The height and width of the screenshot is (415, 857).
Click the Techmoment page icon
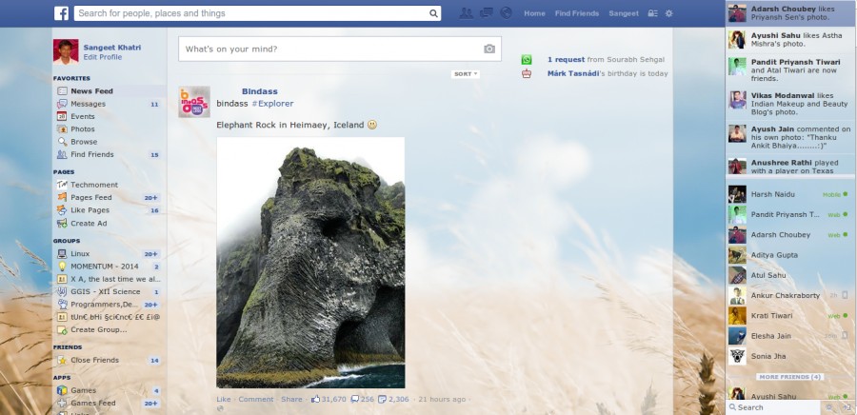click(62, 185)
